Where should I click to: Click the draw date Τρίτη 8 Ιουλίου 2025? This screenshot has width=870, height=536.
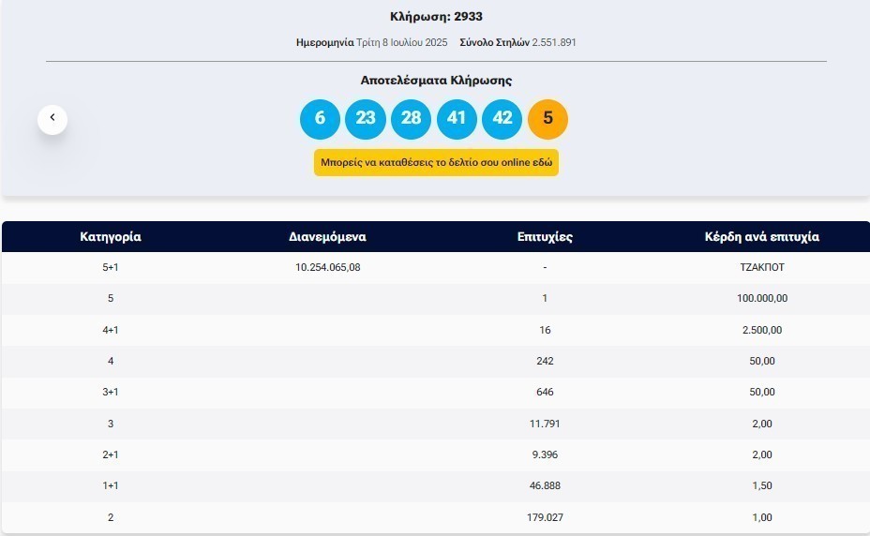click(401, 43)
